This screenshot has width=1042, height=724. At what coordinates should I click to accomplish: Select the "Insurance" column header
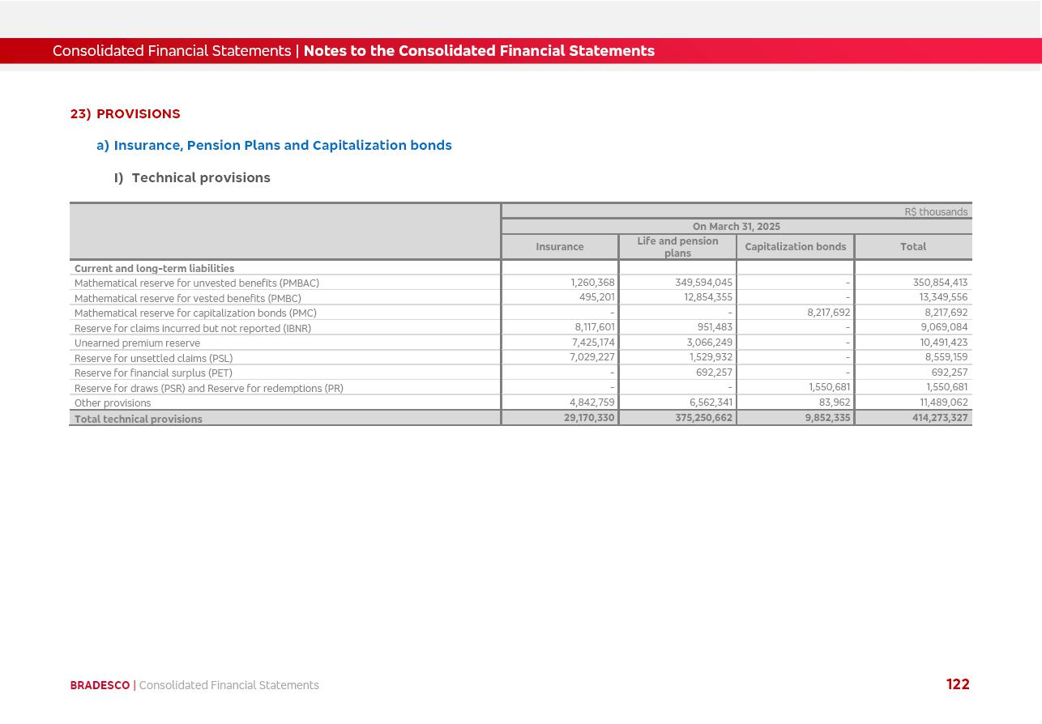click(559, 247)
